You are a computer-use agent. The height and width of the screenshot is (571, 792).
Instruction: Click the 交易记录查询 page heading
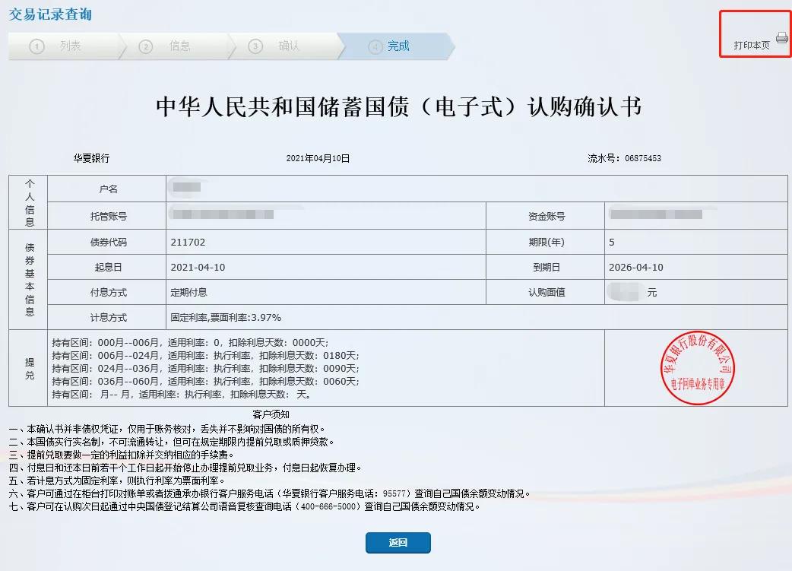[49, 13]
